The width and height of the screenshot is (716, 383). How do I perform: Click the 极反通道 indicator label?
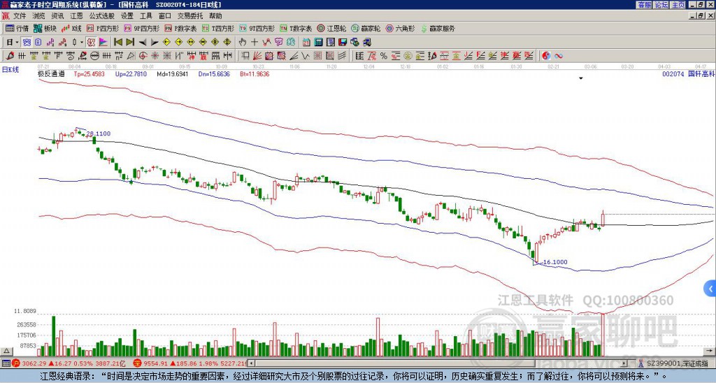point(51,73)
